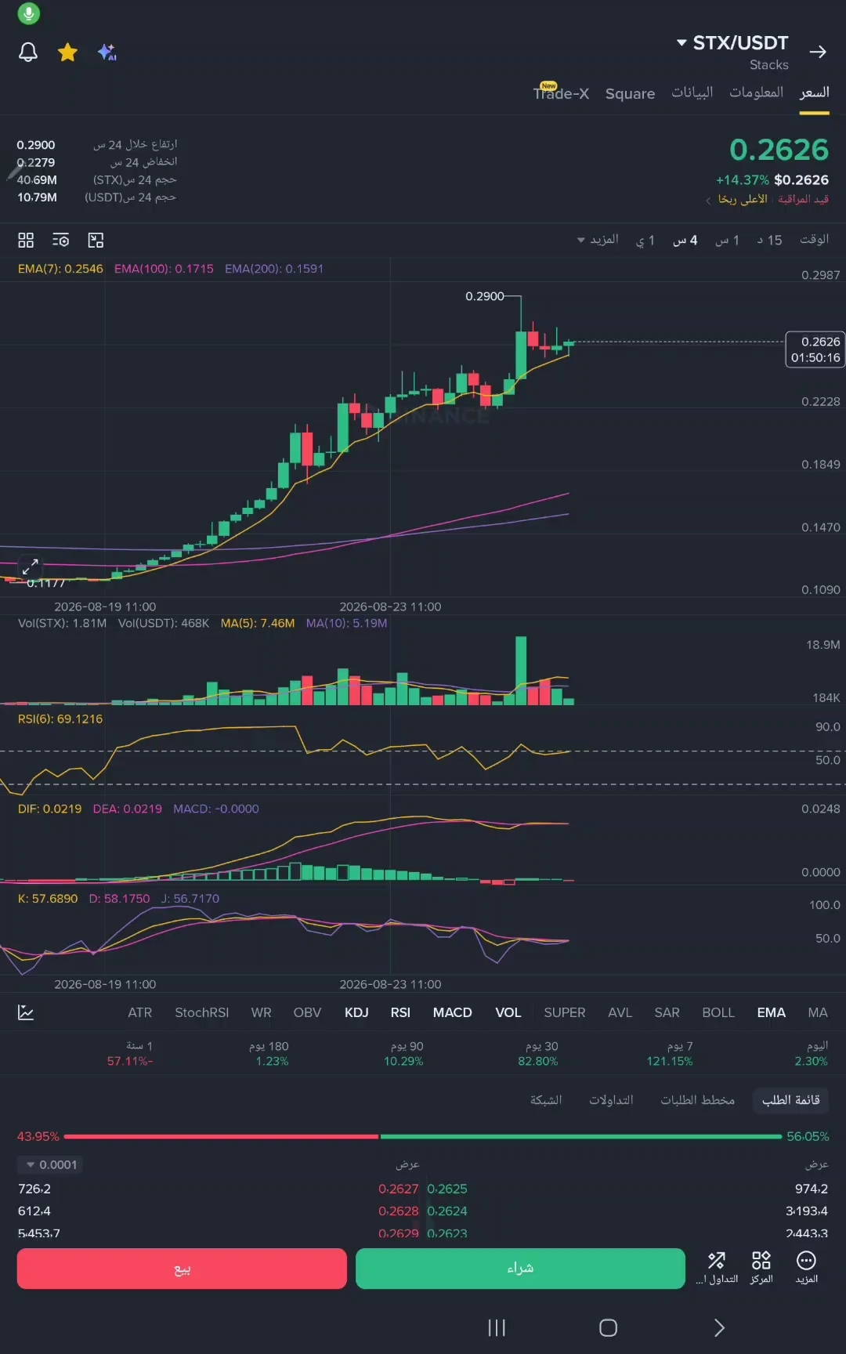Tap the EMA(7) legend value
This screenshot has height=1354, width=846.
click(x=60, y=269)
